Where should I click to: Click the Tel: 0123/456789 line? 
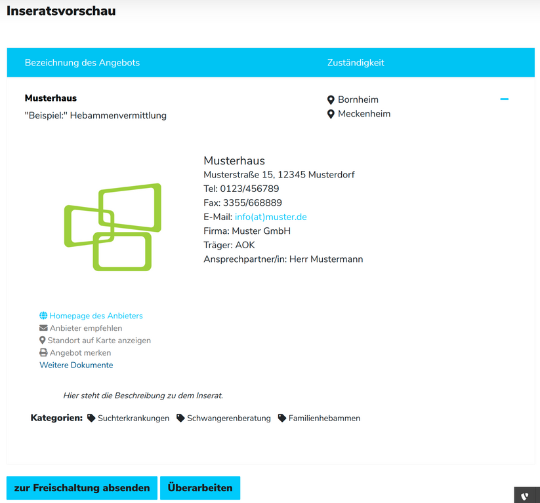pos(241,189)
